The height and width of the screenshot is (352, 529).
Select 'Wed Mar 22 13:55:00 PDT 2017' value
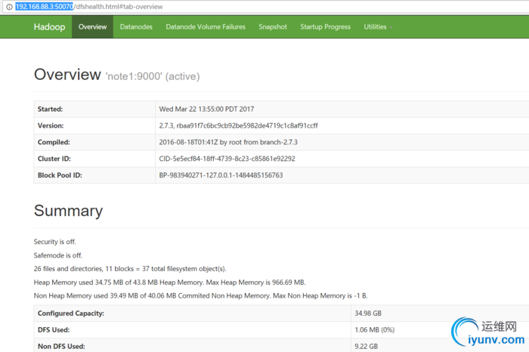[206, 110]
